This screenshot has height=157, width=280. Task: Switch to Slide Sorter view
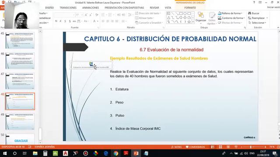(220, 147)
